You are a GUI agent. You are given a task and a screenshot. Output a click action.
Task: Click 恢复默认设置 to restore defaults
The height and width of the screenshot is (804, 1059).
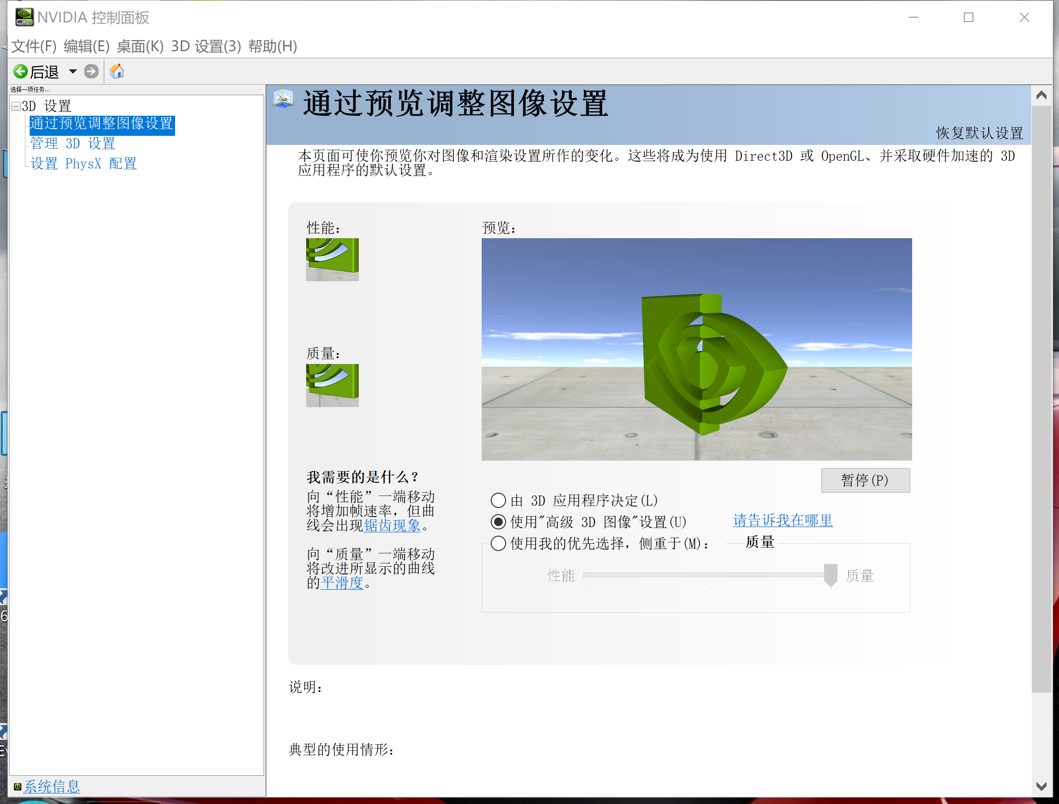980,133
